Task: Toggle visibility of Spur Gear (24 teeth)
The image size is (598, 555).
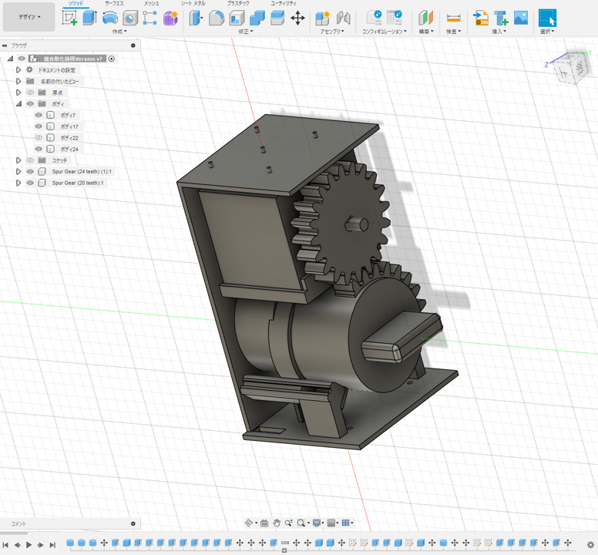Action: click(x=30, y=172)
